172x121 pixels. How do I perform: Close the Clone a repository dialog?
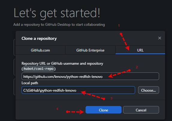160,38
